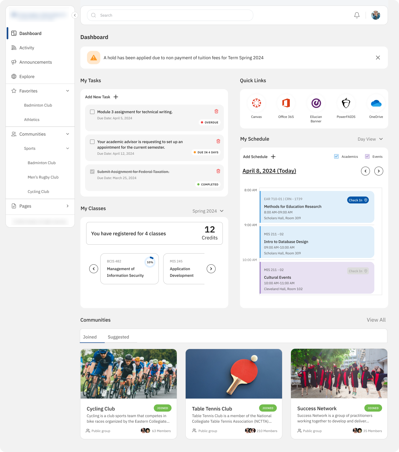Collapse the sidebar with arrow button
Image resolution: width=399 pixels, height=452 pixels.
(75, 15)
